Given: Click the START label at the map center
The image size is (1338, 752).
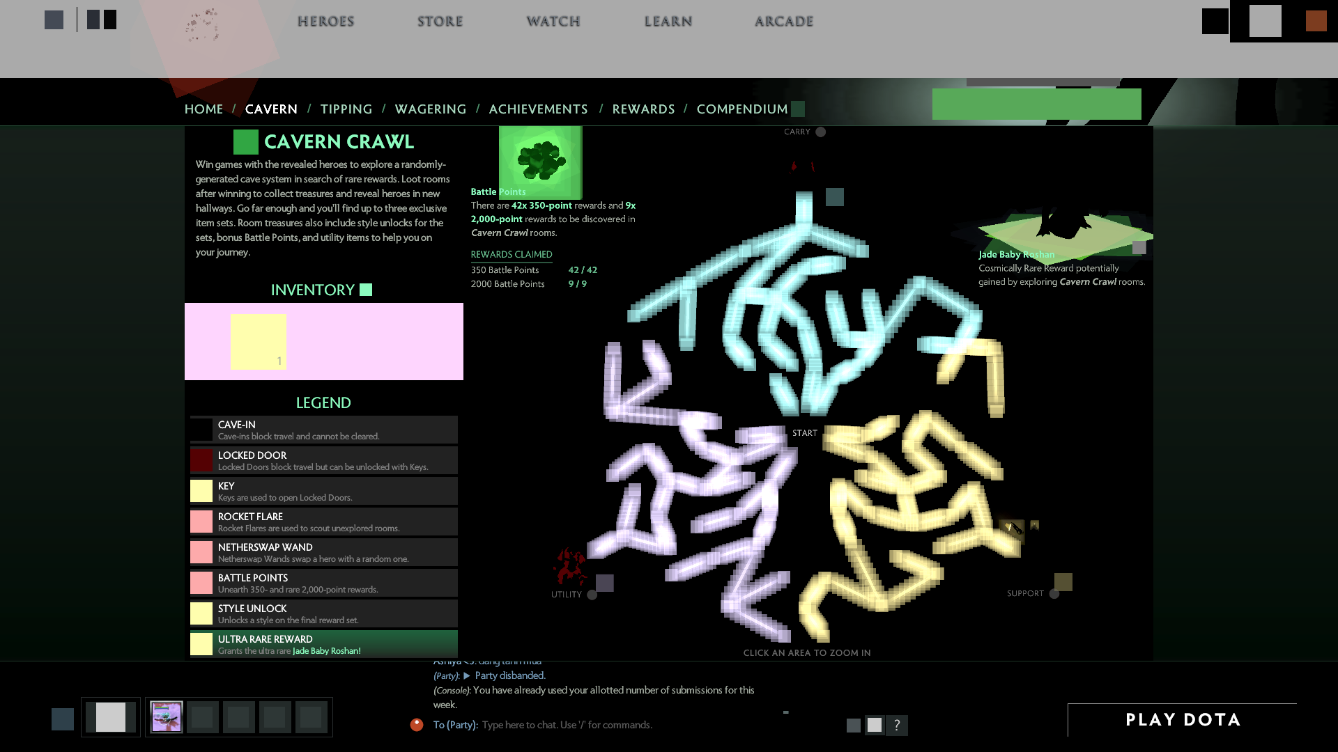Looking at the screenshot, I should click(804, 433).
